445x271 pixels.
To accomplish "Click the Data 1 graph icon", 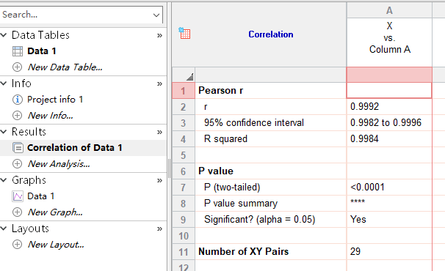I will 18,196.
